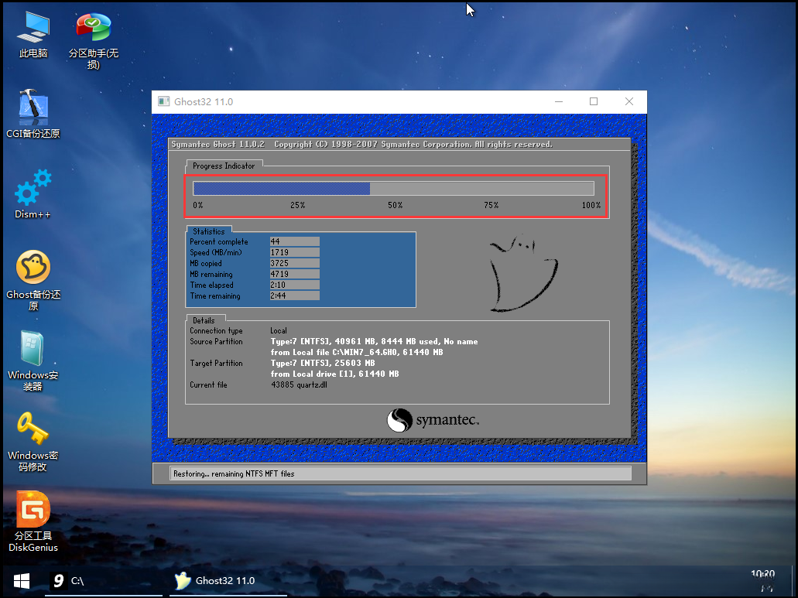Click the Time elapsed value 2:10
This screenshot has height=598, width=798.
coord(295,285)
